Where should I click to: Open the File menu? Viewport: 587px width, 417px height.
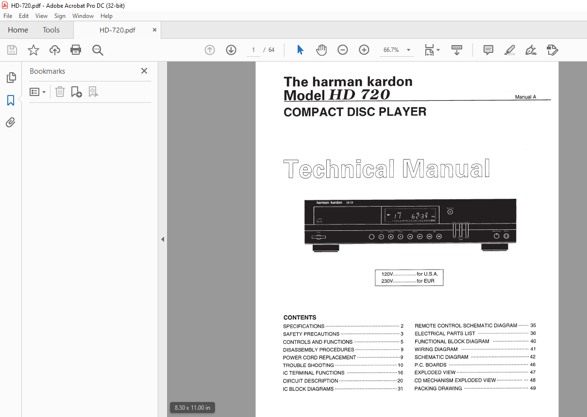8,16
